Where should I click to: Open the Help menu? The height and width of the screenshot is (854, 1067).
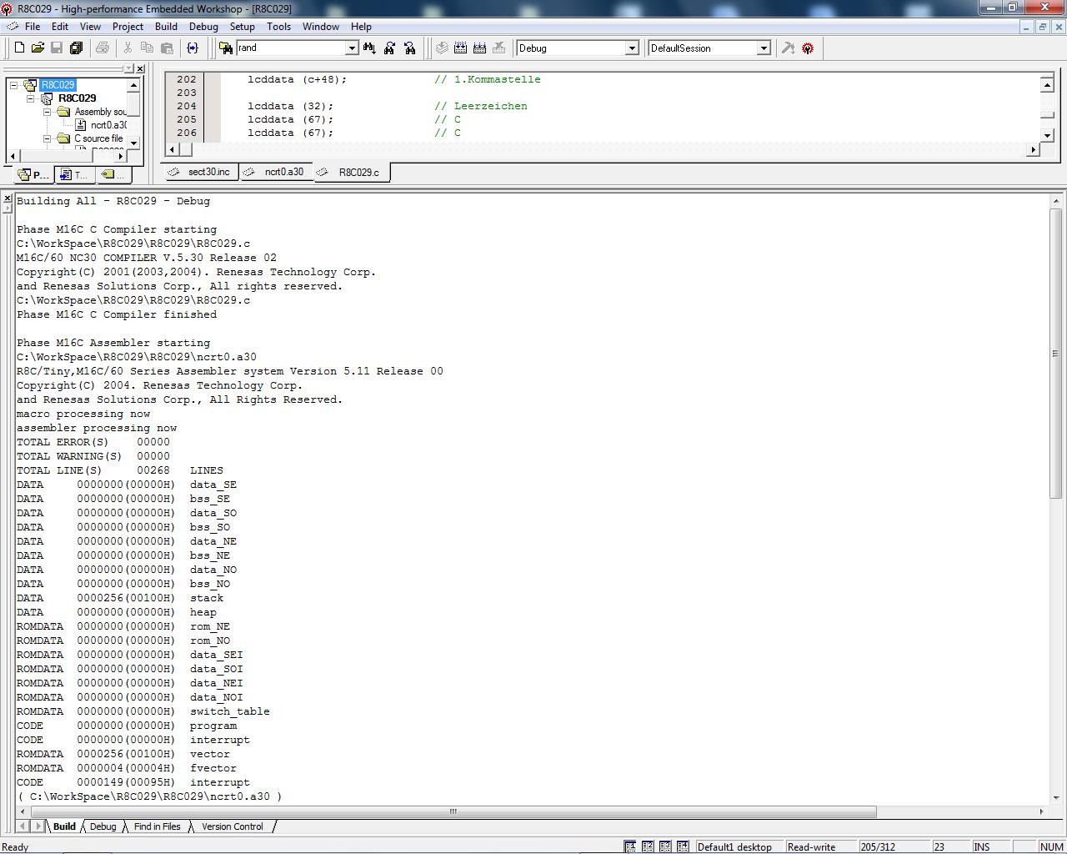[x=361, y=27]
